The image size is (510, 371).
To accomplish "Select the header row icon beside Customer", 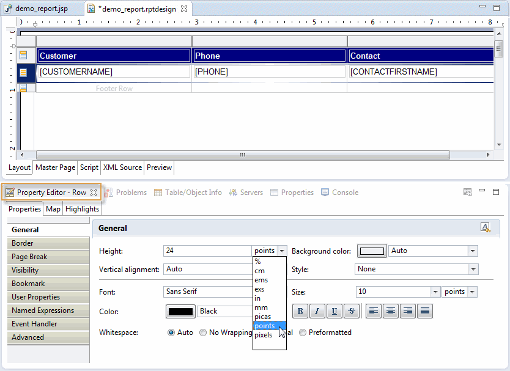I will tap(23, 55).
